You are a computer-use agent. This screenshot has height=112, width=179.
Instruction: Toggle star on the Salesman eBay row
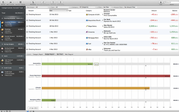tap(27, 49)
